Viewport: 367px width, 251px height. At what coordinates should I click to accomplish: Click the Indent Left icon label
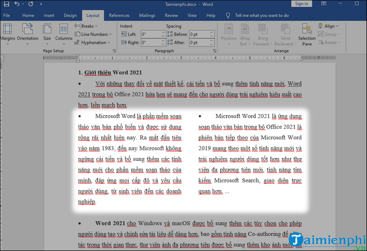tap(128, 34)
